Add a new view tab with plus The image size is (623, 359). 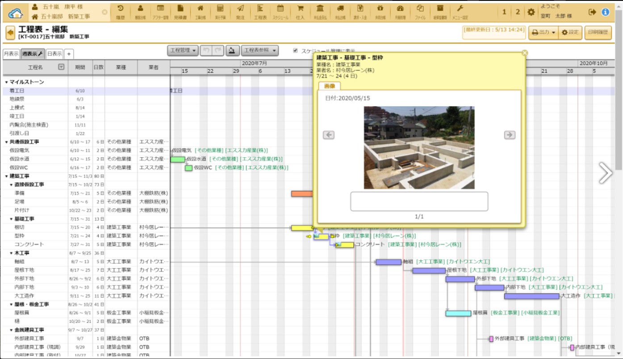coord(69,54)
